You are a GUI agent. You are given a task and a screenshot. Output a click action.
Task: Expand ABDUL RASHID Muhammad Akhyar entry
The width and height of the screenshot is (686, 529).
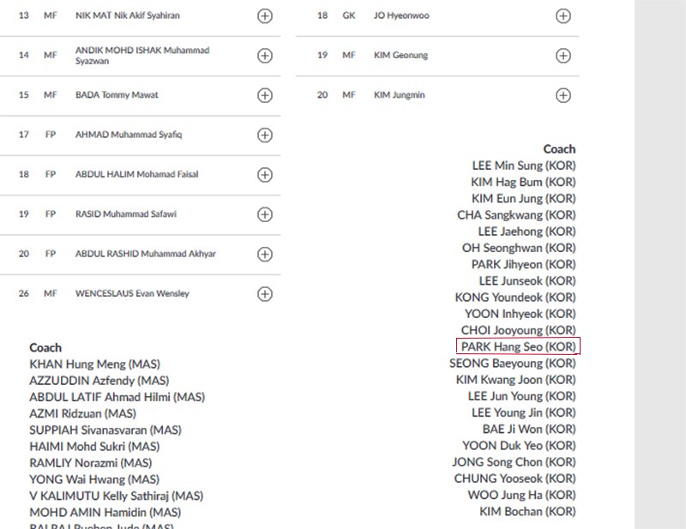[265, 254]
